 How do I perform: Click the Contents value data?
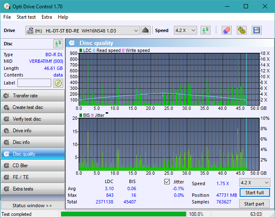click(58, 75)
